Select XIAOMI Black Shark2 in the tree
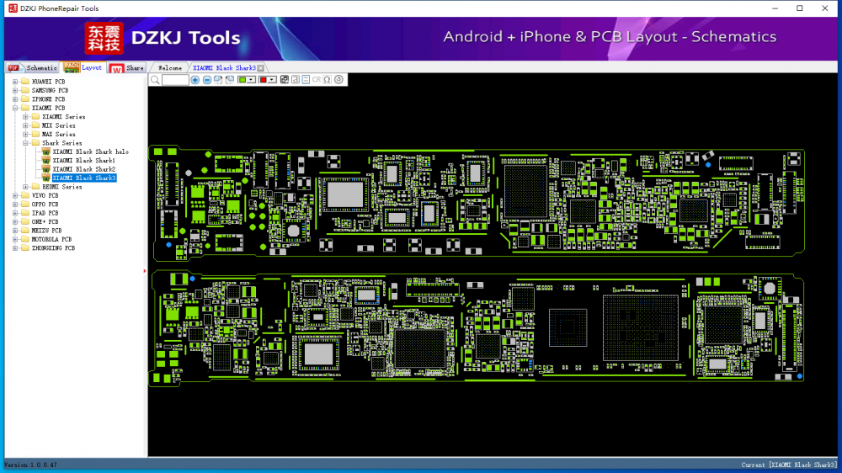The width and height of the screenshot is (842, 473). 83,169
